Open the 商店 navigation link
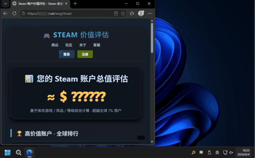Screen dimensions: 255x158 tap(55, 45)
